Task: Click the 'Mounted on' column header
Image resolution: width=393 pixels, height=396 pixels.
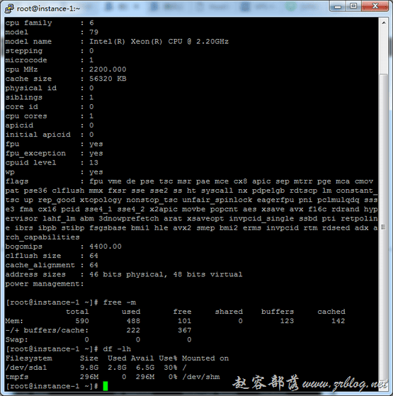Action: pyautogui.click(x=205, y=358)
